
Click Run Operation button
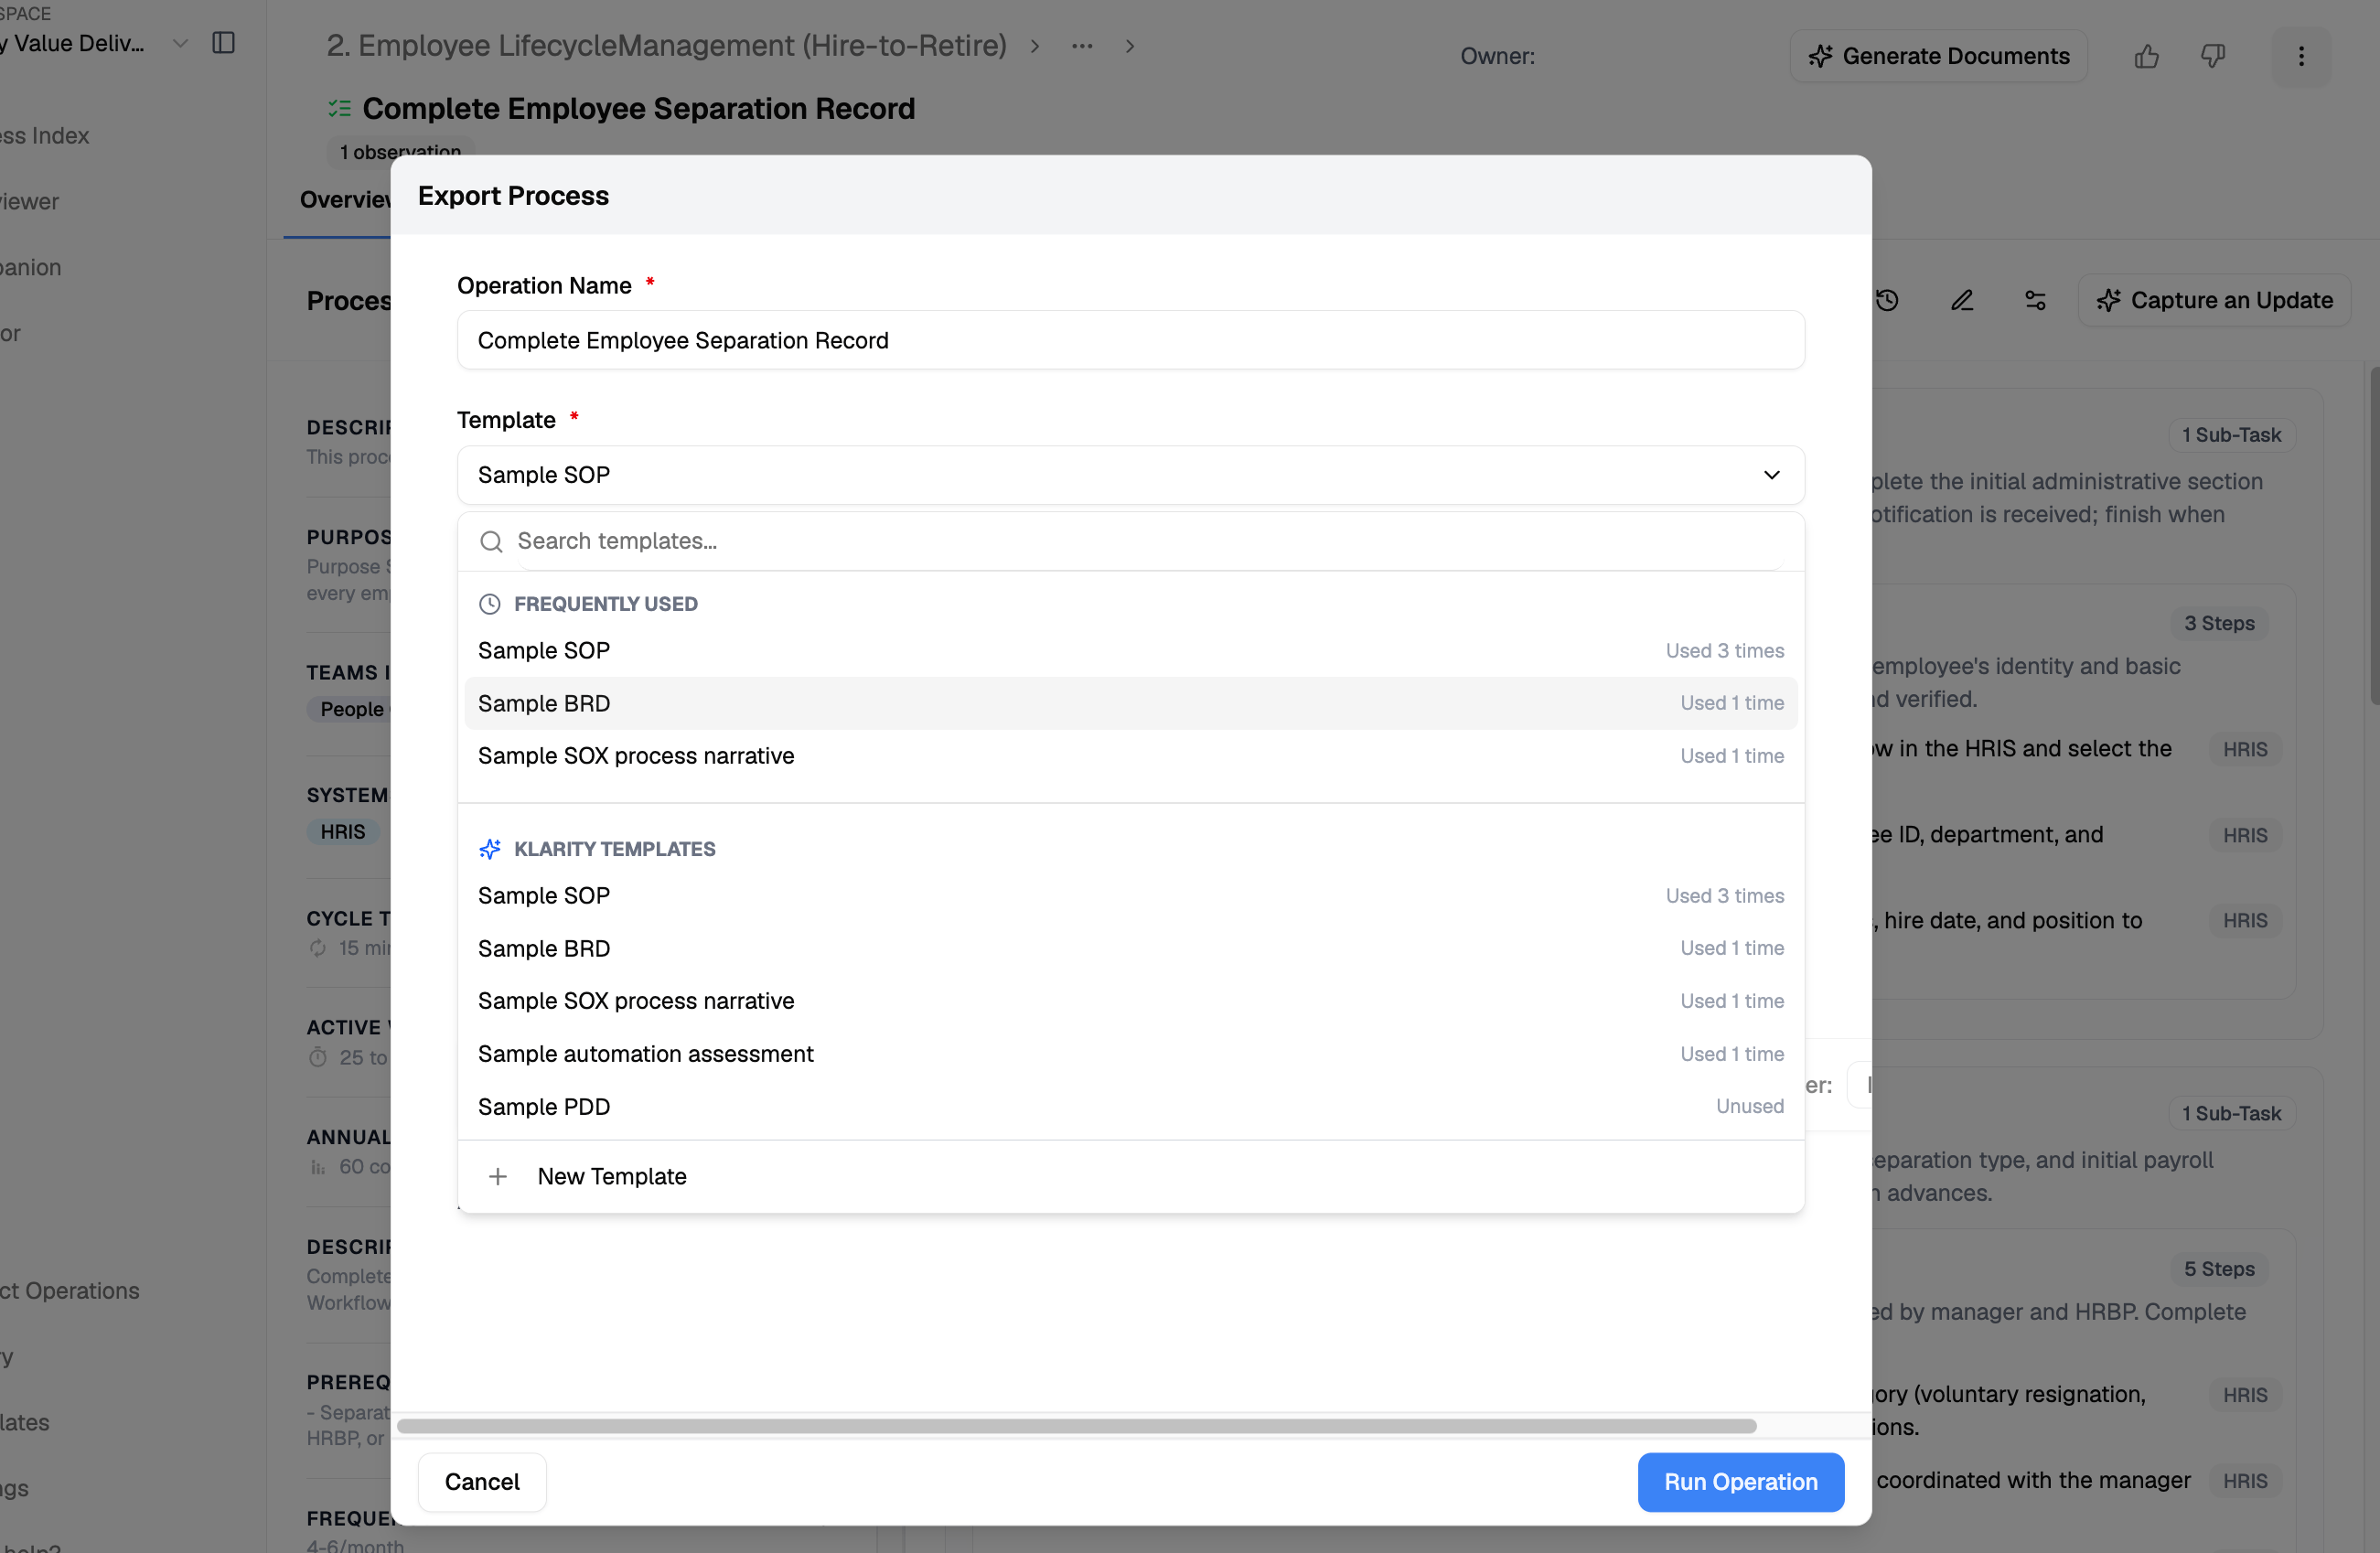1740,1481
